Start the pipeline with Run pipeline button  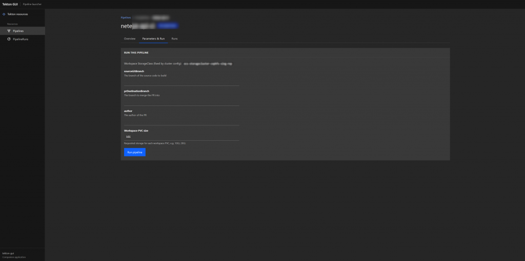(x=135, y=152)
